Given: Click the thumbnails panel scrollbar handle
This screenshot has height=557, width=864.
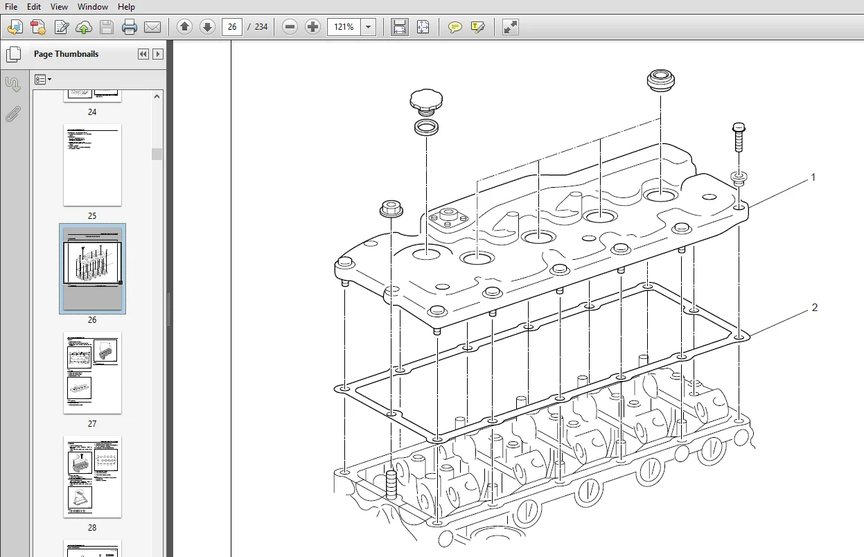Looking at the screenshot, I should coord(157,154).
